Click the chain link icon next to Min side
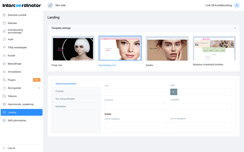 click(x=50, y=6)
